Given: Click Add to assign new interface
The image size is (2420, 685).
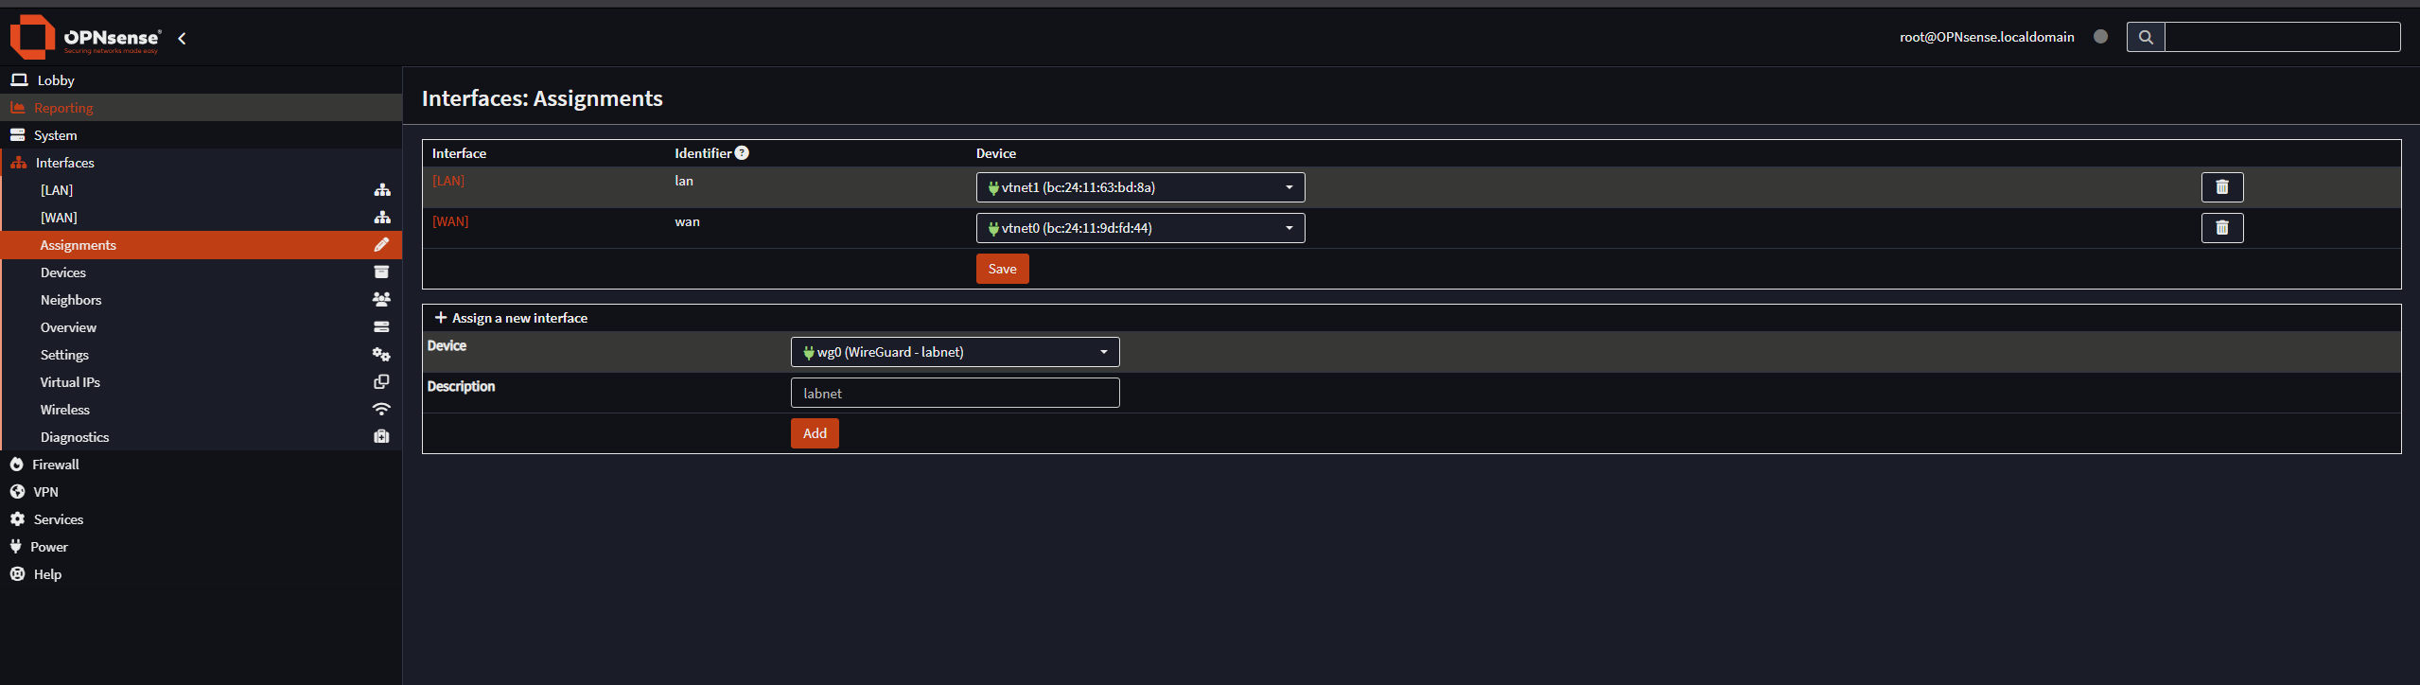Looking at the screenshot, I should point(814,433).
